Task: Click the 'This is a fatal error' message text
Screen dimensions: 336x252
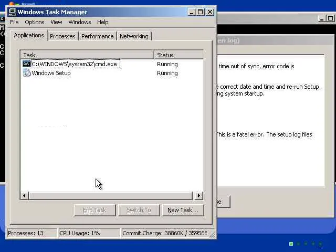Action: (264, 134)
